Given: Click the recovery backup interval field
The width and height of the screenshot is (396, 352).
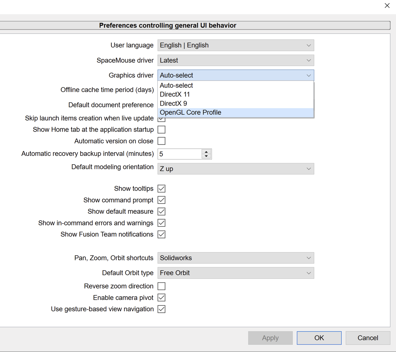Looking at the screenshot, I should 180,154.
